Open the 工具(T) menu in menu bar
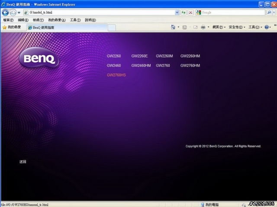Screen dimensions: 277x207 pos(75,20)
